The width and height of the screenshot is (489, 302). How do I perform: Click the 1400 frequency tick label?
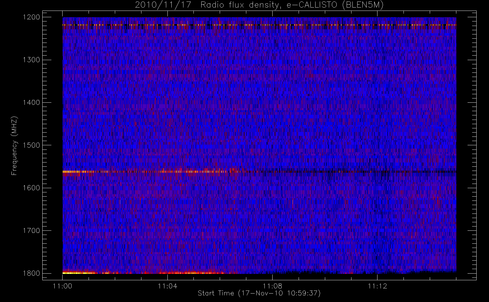31,103
